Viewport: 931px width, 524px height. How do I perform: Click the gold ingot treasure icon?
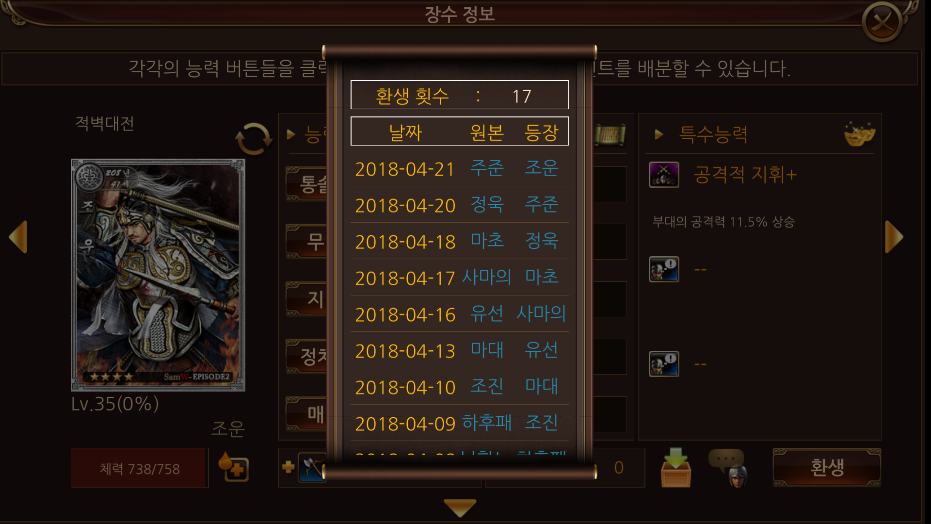pos(859,134)
